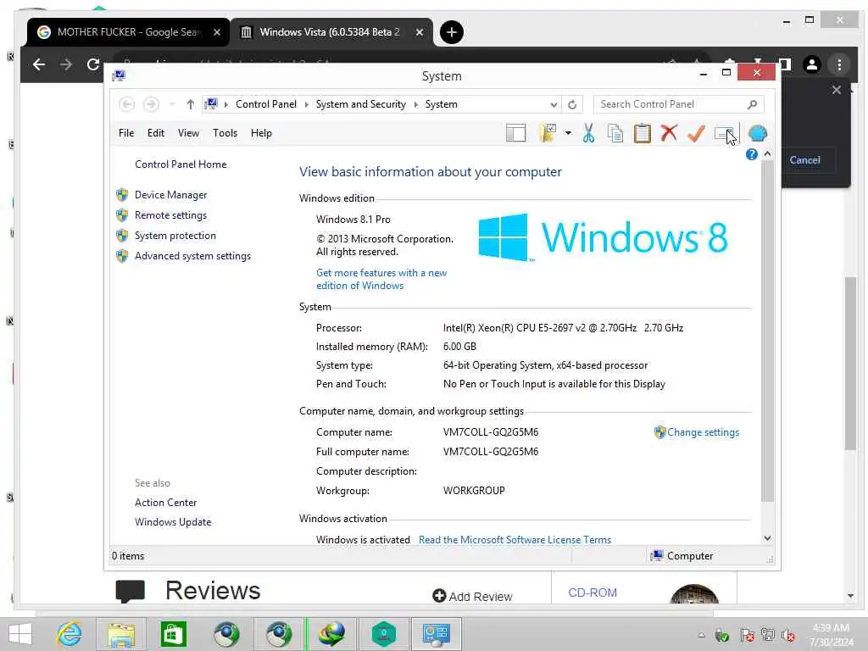
Task: Click the System and Security breadcrumb
Action: tap(361, 104)
